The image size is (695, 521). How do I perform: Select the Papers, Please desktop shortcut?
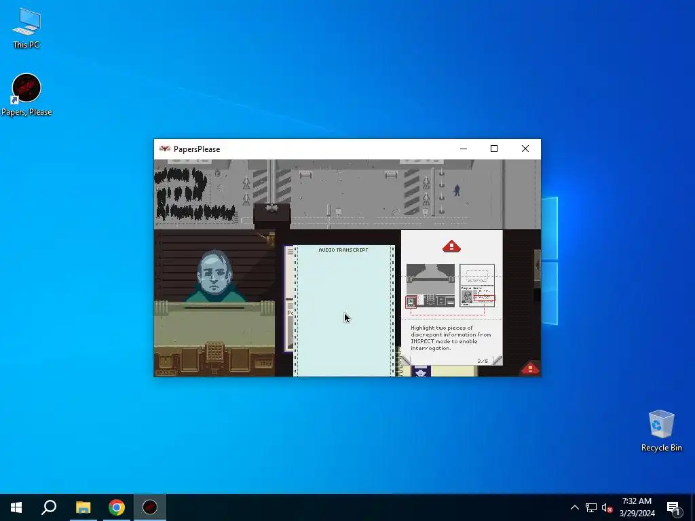(26, 95)
